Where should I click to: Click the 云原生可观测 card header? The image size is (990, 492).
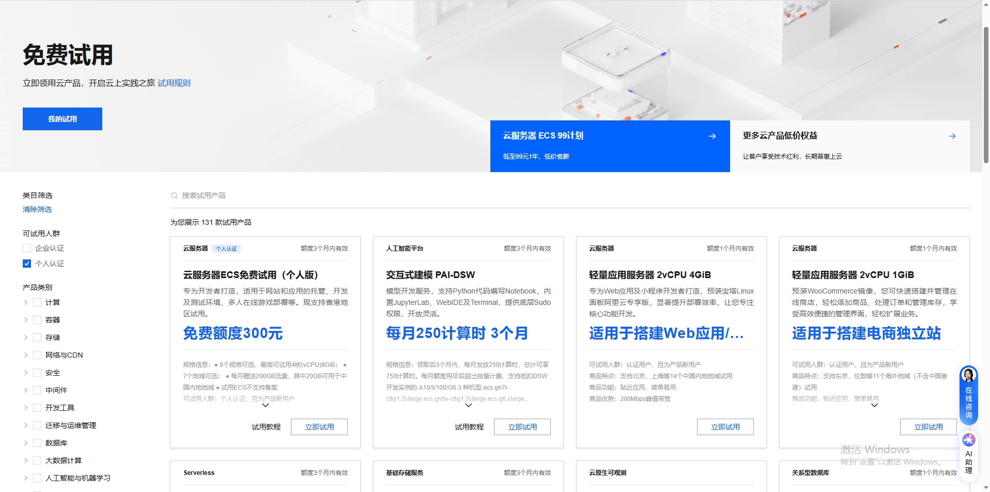[x=608, y=473]
